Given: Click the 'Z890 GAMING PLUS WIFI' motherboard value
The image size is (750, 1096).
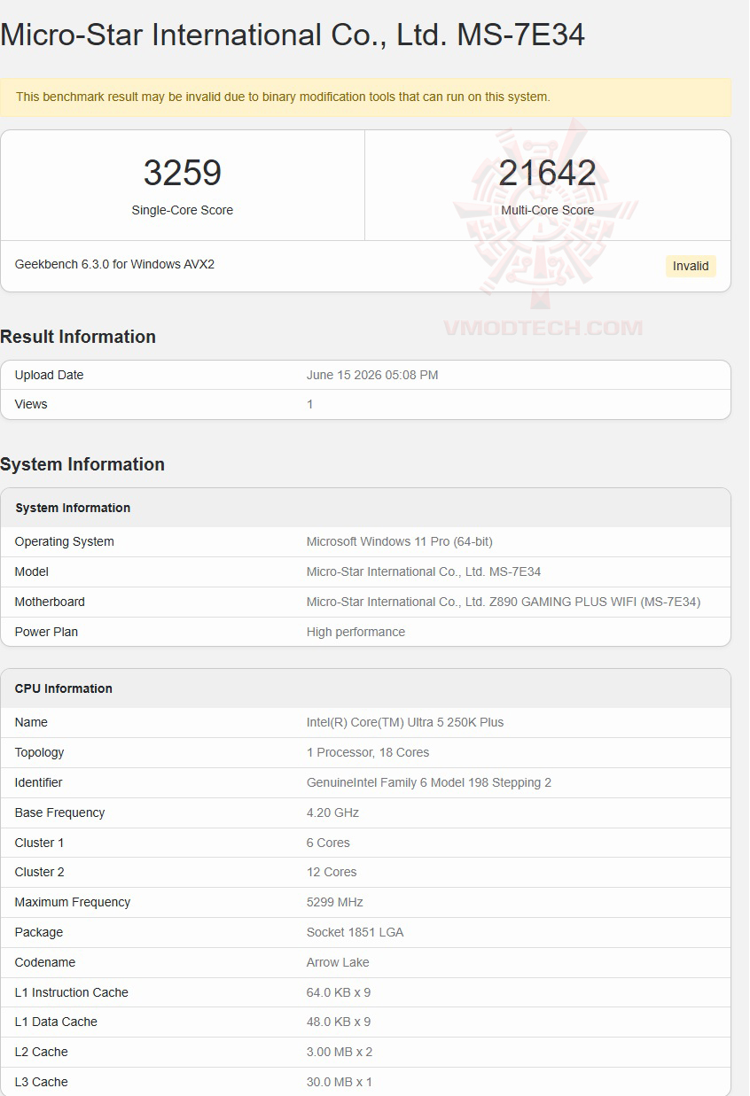Looking at the screenshot, I should [x=504, y=602].
